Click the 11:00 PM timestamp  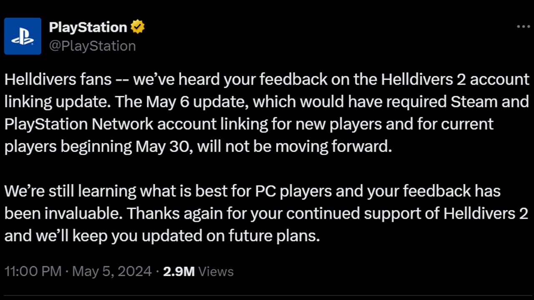33,272
